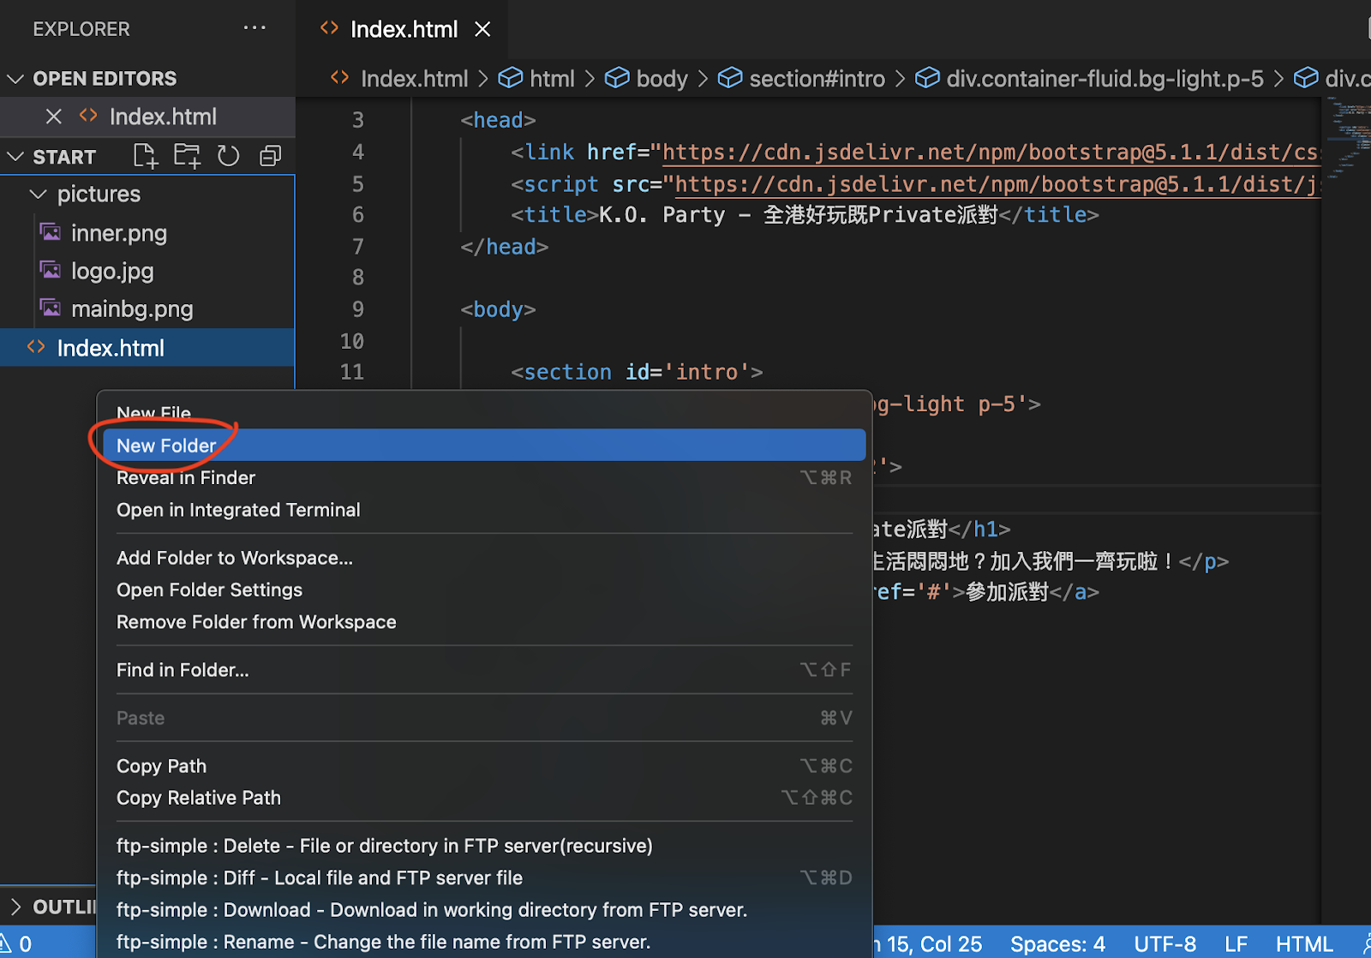Click the New Folder icon in START header
Viewport: 1371px width, 958px height.
click(187, 156)
